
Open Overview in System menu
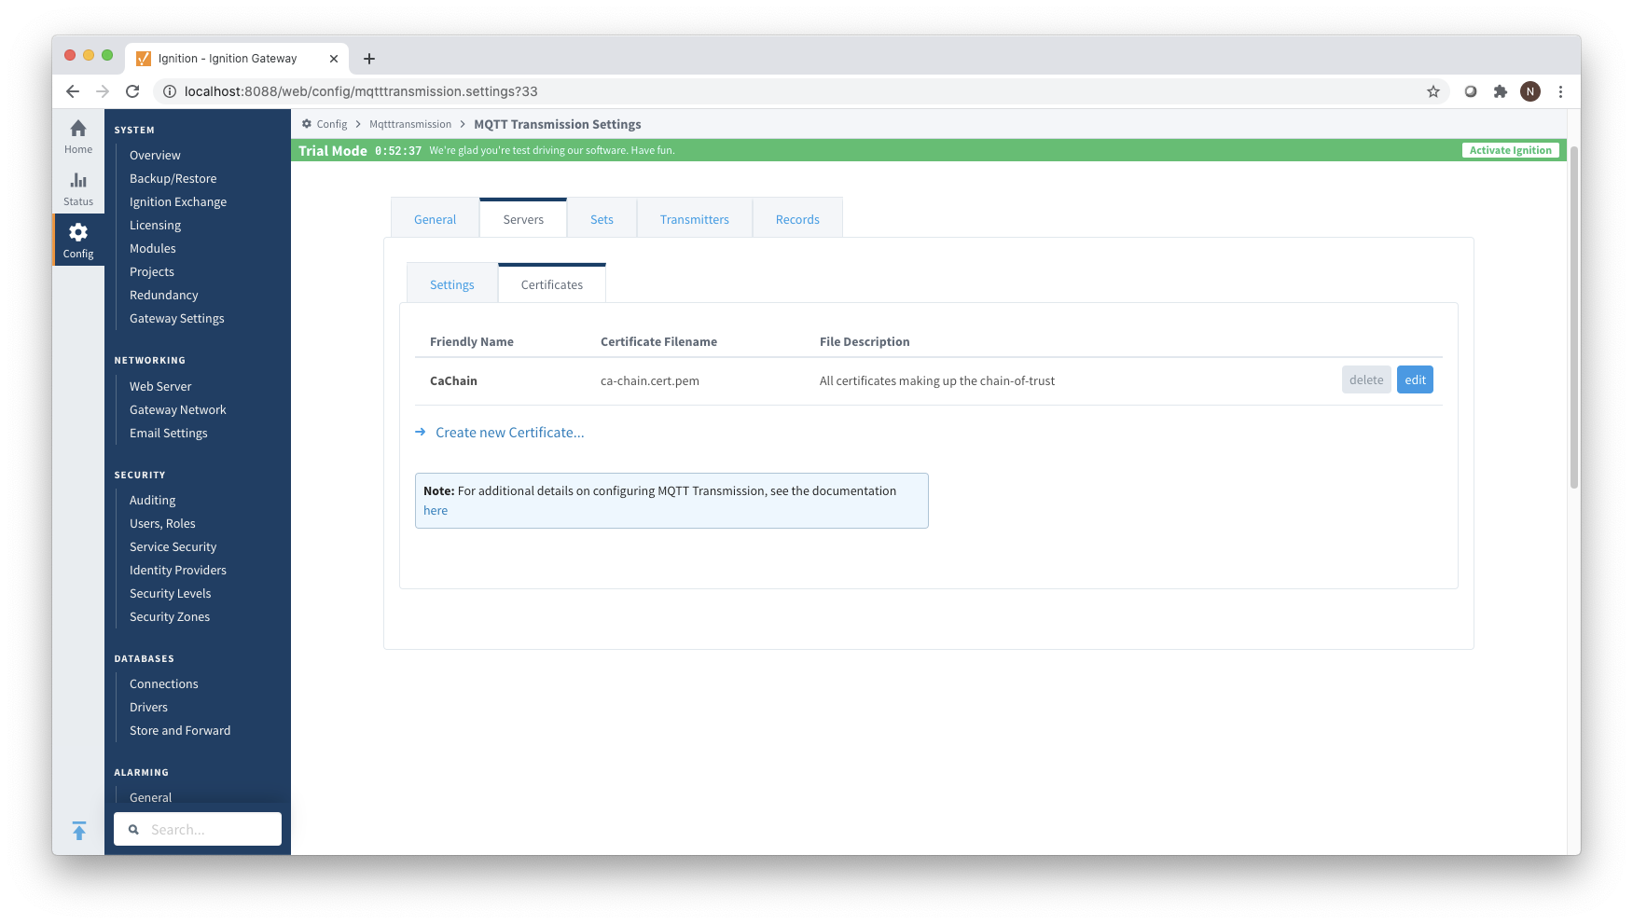155,155
